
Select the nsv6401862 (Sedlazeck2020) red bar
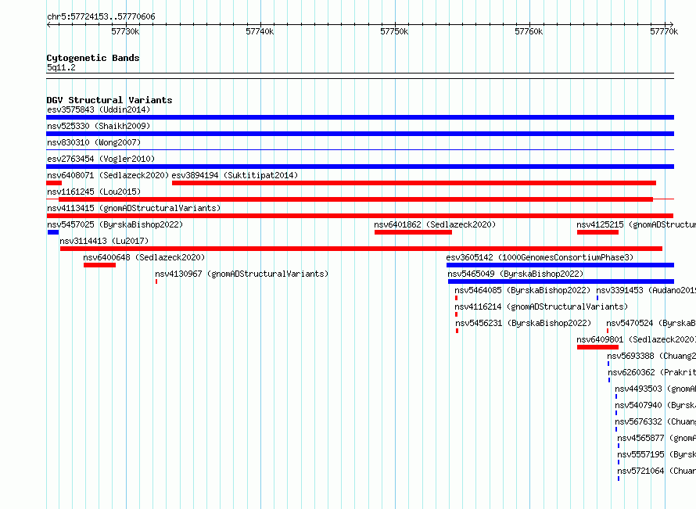tap(413, 232)
